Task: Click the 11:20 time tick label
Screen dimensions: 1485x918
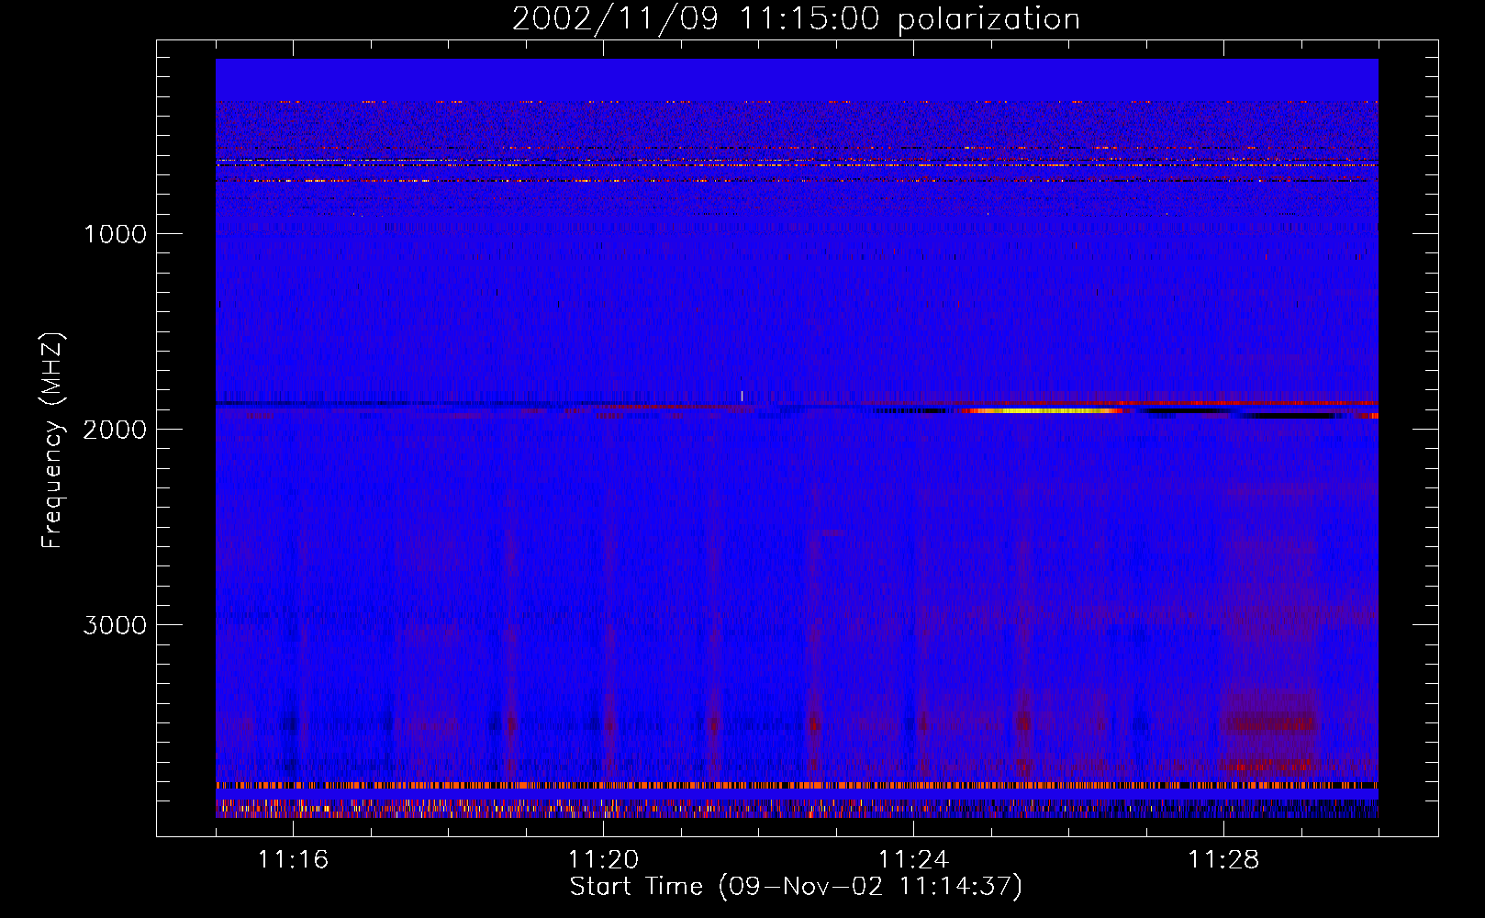Action: 603,859
